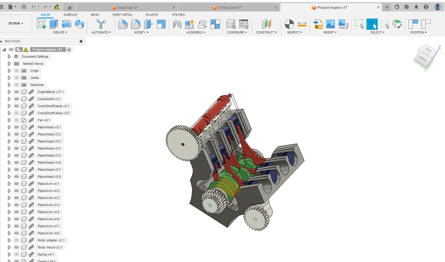Open the notifications bell icon

click(x=416, y=7)
